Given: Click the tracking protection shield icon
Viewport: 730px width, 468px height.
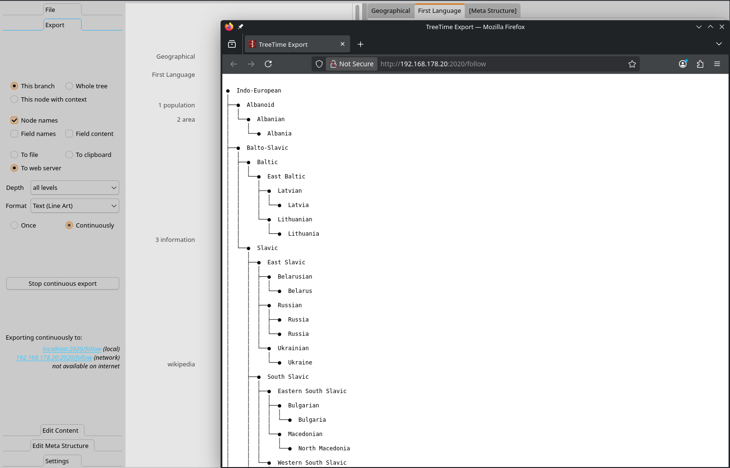Looking at the screenshot, I should [x=319, y=64].
